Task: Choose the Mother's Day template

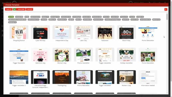Action: [x=126, y=77]
